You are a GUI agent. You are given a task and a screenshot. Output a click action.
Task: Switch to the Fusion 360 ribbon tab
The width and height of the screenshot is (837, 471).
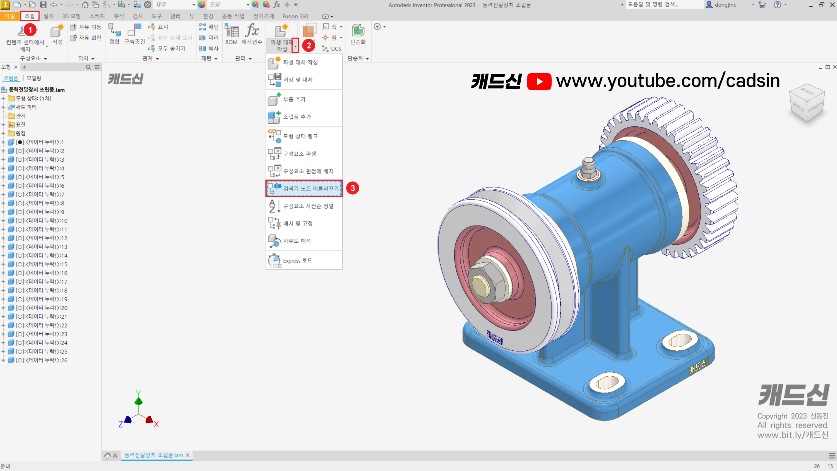tap(295, 16)
